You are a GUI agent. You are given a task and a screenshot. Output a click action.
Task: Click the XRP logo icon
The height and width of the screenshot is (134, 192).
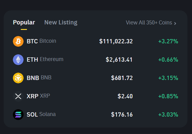[18, 96]
